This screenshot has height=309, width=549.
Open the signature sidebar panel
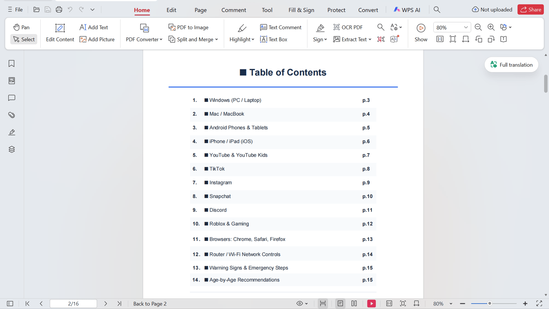coord(12,132)
